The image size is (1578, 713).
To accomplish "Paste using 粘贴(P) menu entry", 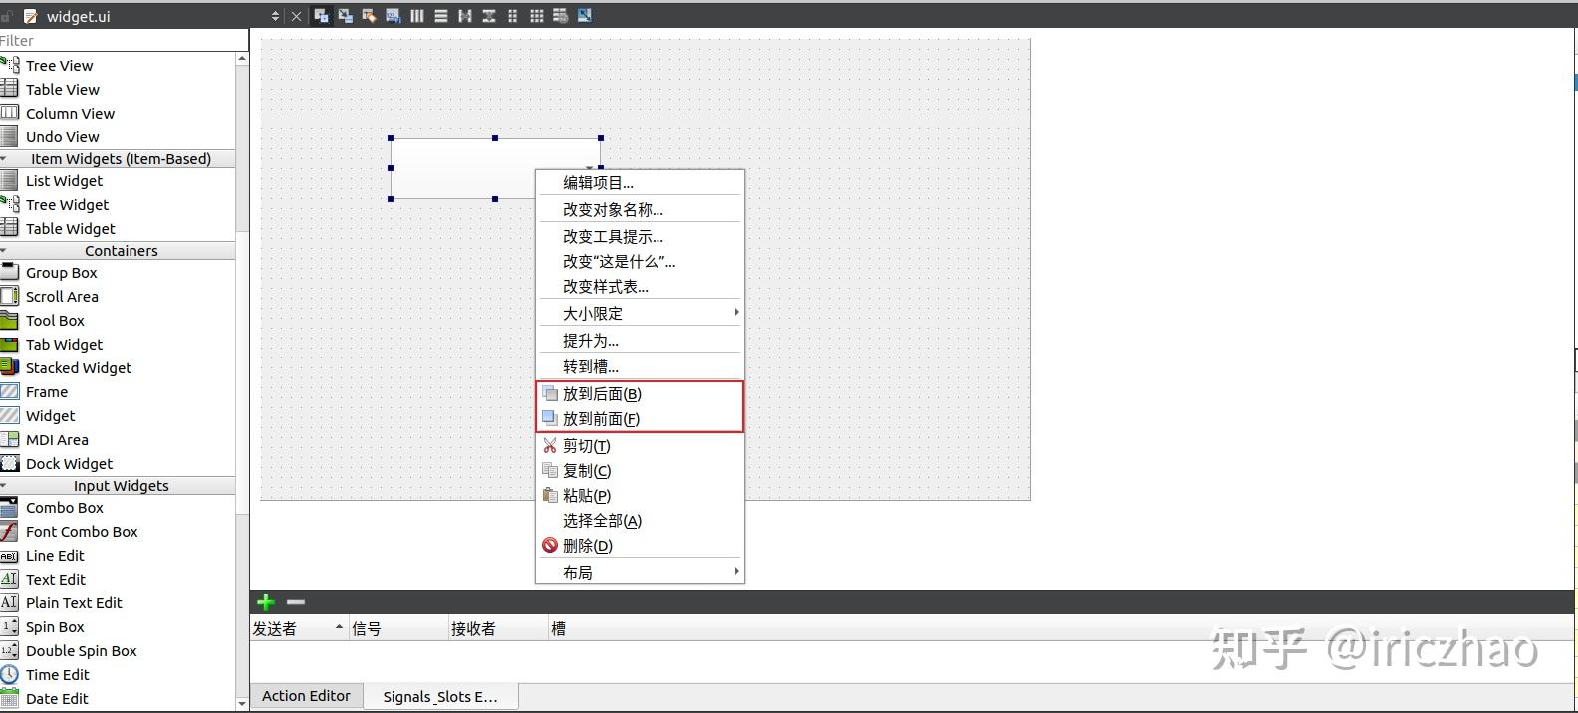I will 640,496.
